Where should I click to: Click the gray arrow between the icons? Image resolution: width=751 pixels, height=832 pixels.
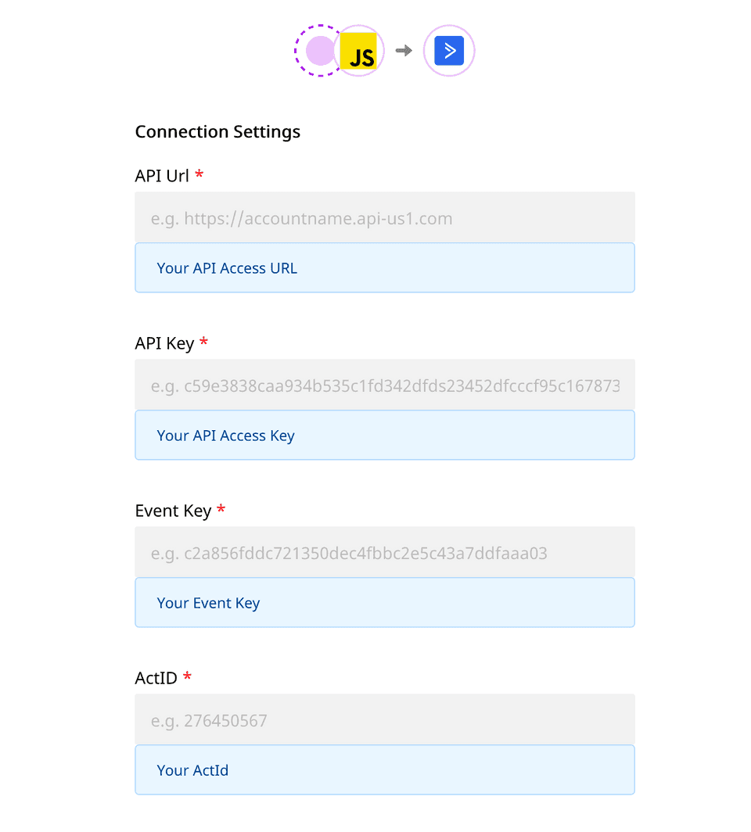pyautogui.click(x=404, y=51)
